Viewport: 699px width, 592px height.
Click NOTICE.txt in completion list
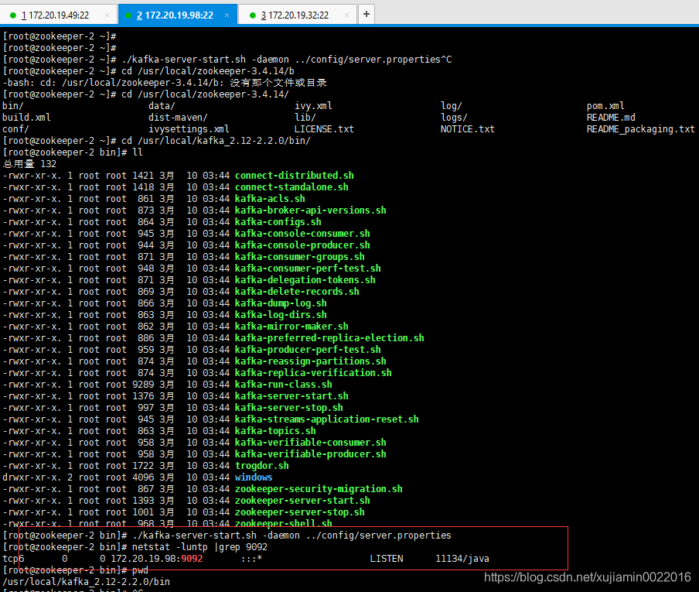pyautogui.click(x=468, y=129)
